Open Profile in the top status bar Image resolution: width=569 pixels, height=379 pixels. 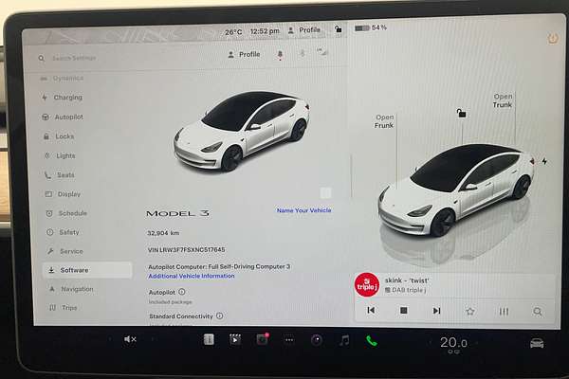tap(304, 30)
